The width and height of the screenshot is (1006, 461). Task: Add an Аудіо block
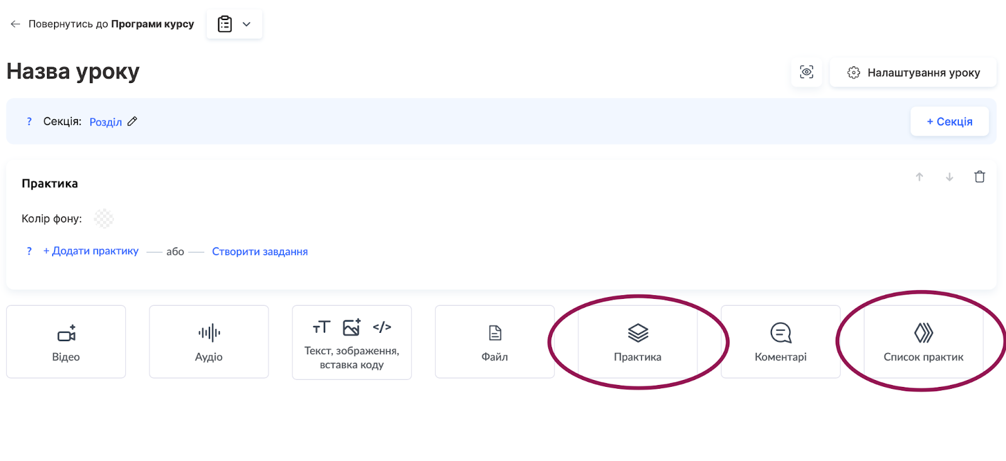209,342
